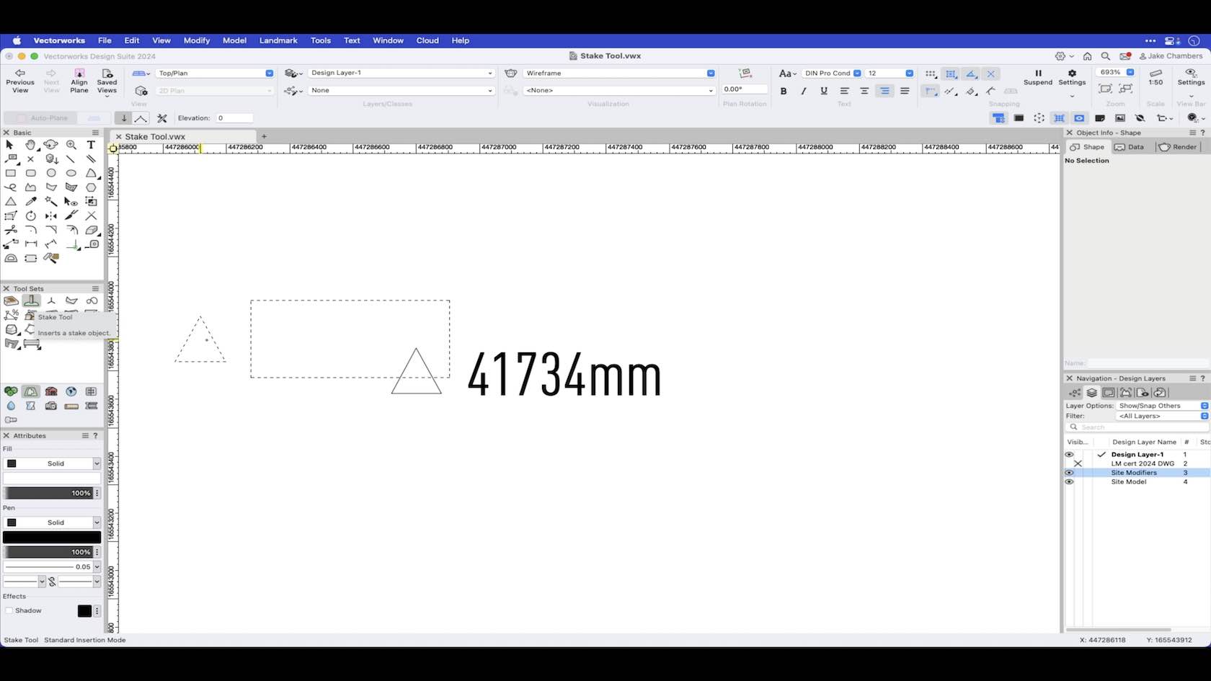
Task: Select the Eyedropper tool
Action: click(31, 202)
